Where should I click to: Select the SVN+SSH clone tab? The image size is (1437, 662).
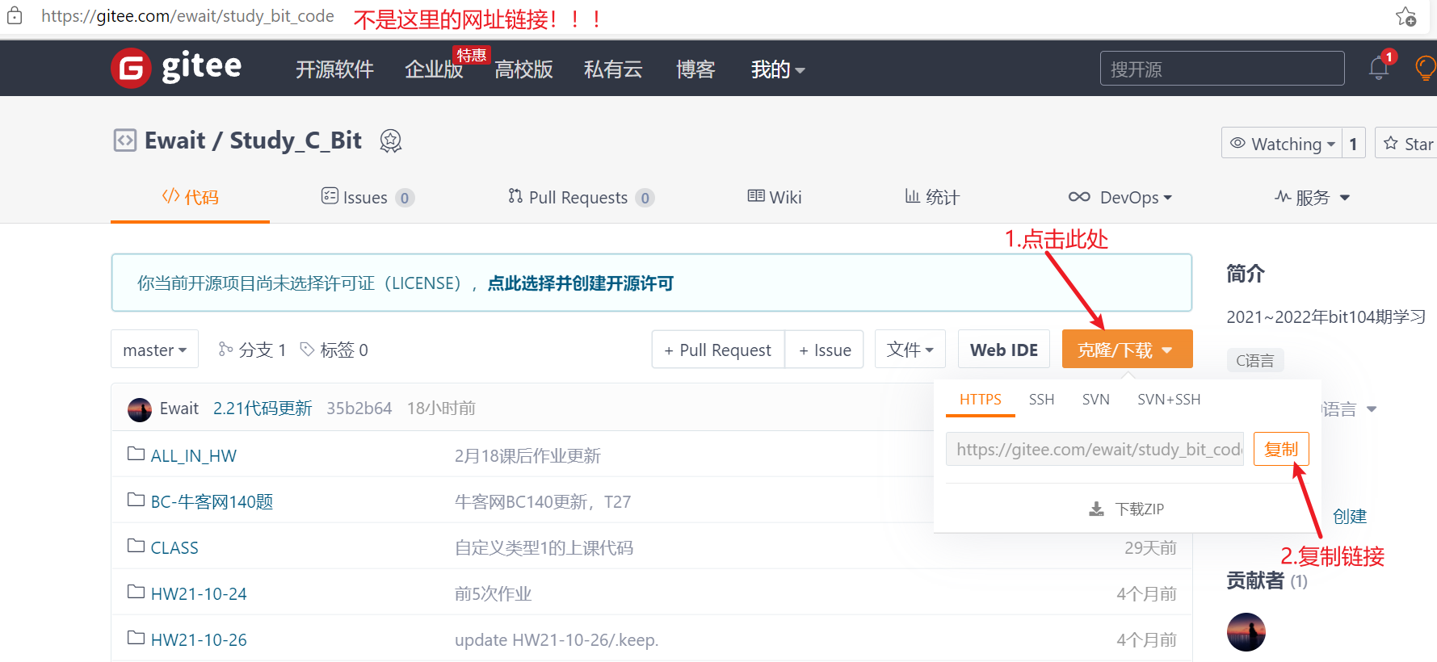tap(1169, 400)
